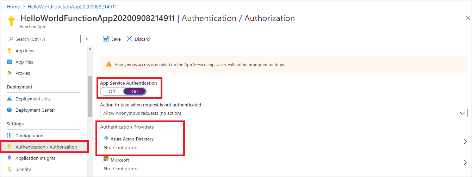Click the Application Insights bulb icon

pyautogui.click(x=10, y=158)
